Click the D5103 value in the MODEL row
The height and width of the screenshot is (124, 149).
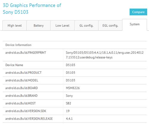click(71, 80)
